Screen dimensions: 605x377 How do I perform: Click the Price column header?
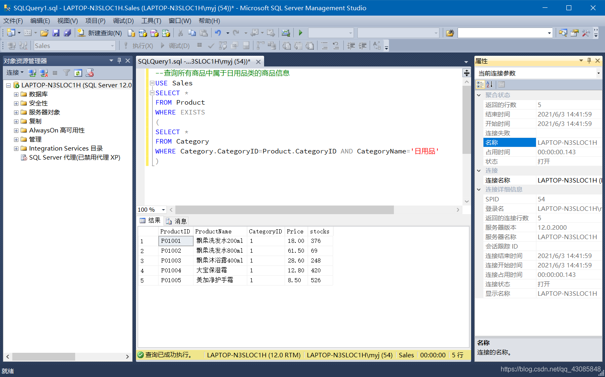click(295, 231)
